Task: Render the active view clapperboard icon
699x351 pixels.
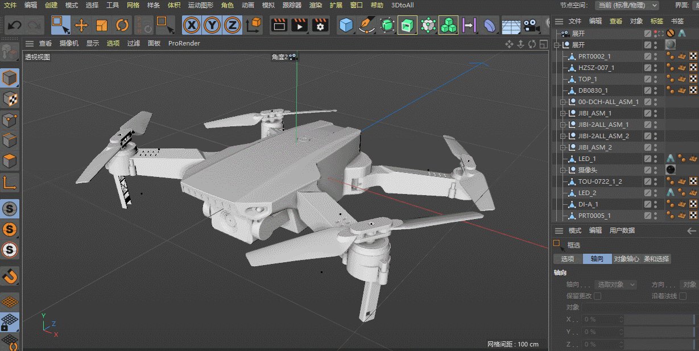Action: pyautogui.click(x=279, y=25)
